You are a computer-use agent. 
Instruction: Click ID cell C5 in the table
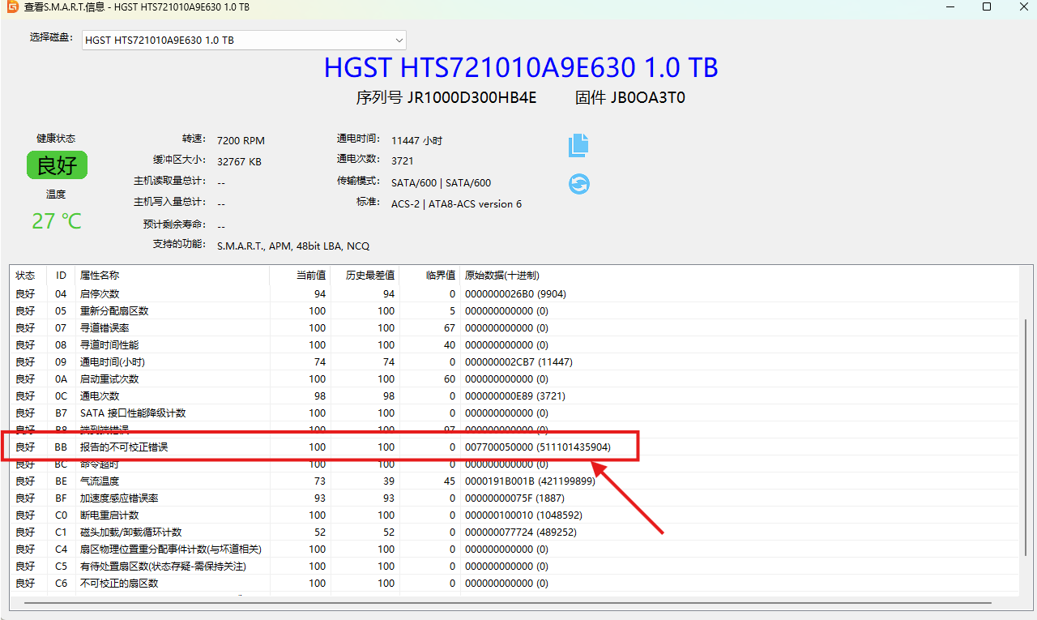61,566
